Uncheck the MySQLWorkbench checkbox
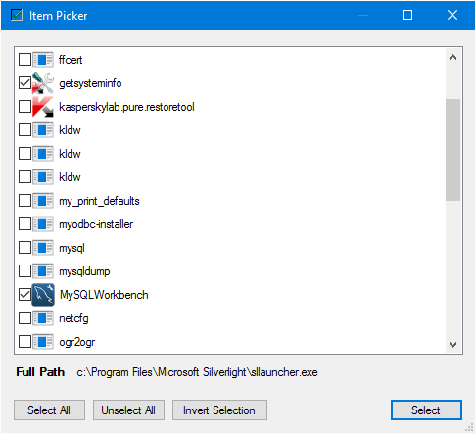Image resolution: width=476 pixels, height=434 pixels. (x=24, y=295)
